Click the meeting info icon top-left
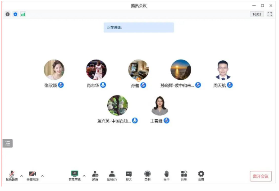Screen dimensions: 279x191 point(7,14)
